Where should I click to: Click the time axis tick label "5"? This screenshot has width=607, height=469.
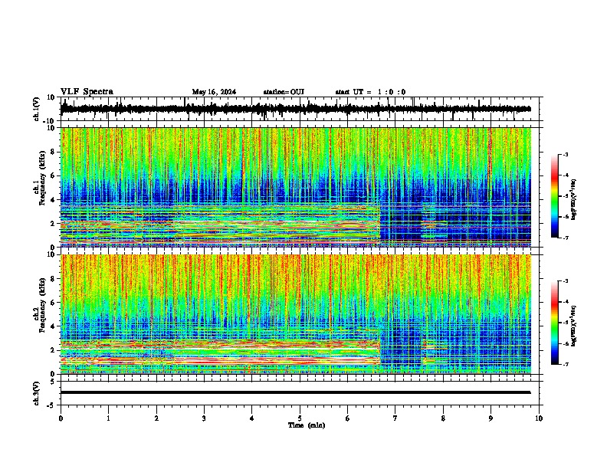(300, 418)
